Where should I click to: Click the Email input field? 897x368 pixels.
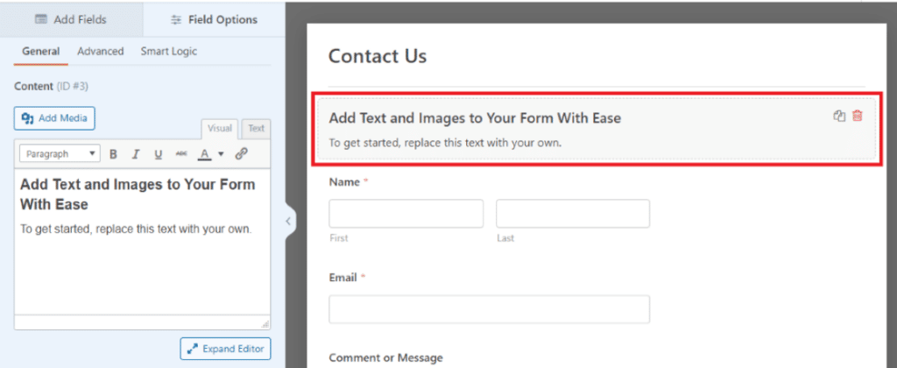(489, 309)
